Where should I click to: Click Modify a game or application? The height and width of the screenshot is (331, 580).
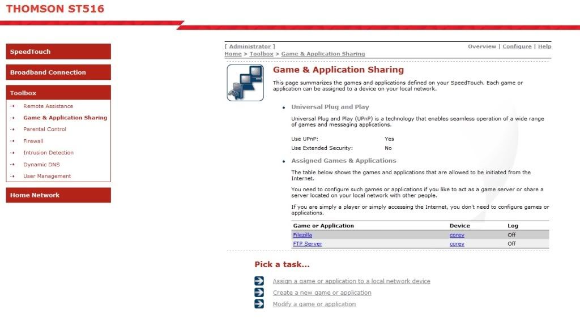click(x=314, y=304)
